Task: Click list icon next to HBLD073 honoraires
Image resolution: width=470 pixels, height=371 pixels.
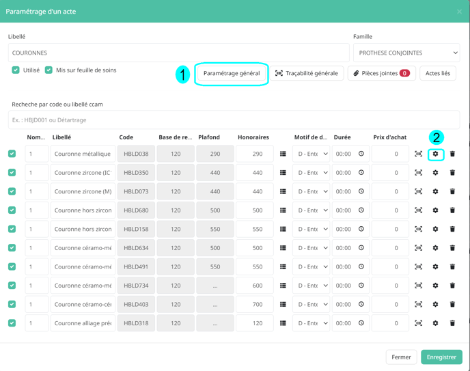Action: pos(283,191)
